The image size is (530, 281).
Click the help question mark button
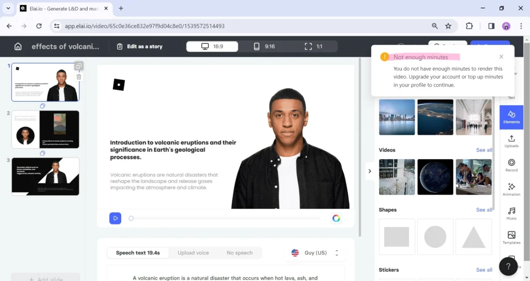click(508, 267)
